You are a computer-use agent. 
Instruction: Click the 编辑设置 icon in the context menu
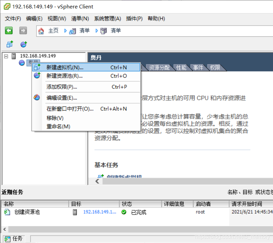coord(37,98)
